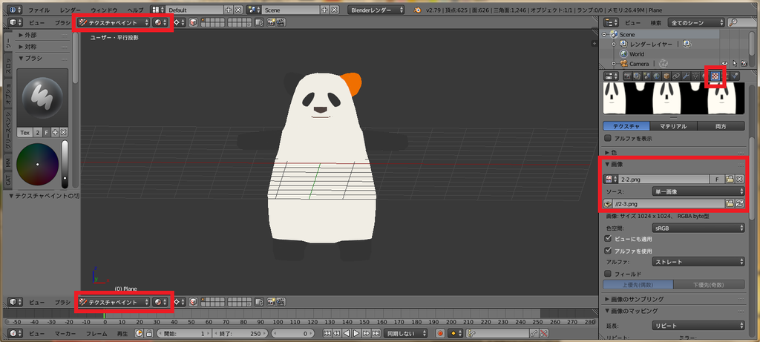Toggle the フィールド checkbox
This screenshot has height=342, width=760.
click(608, 274)
